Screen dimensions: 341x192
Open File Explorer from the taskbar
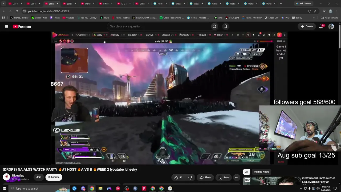[100, 189]
